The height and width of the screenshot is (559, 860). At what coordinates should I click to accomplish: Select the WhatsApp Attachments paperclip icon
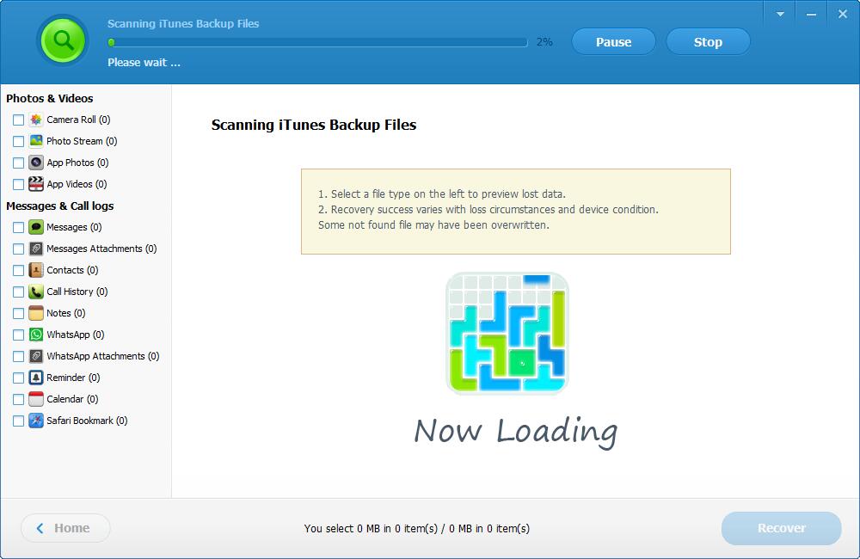click(36, 356)
